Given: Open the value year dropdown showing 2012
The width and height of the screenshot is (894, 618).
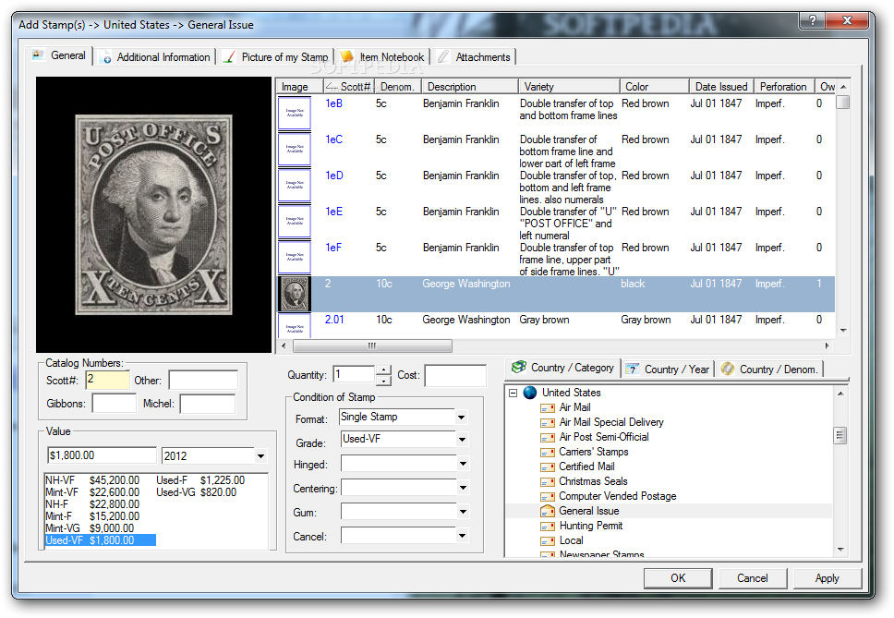Looking at the screenshot, I should coord(260,456).
